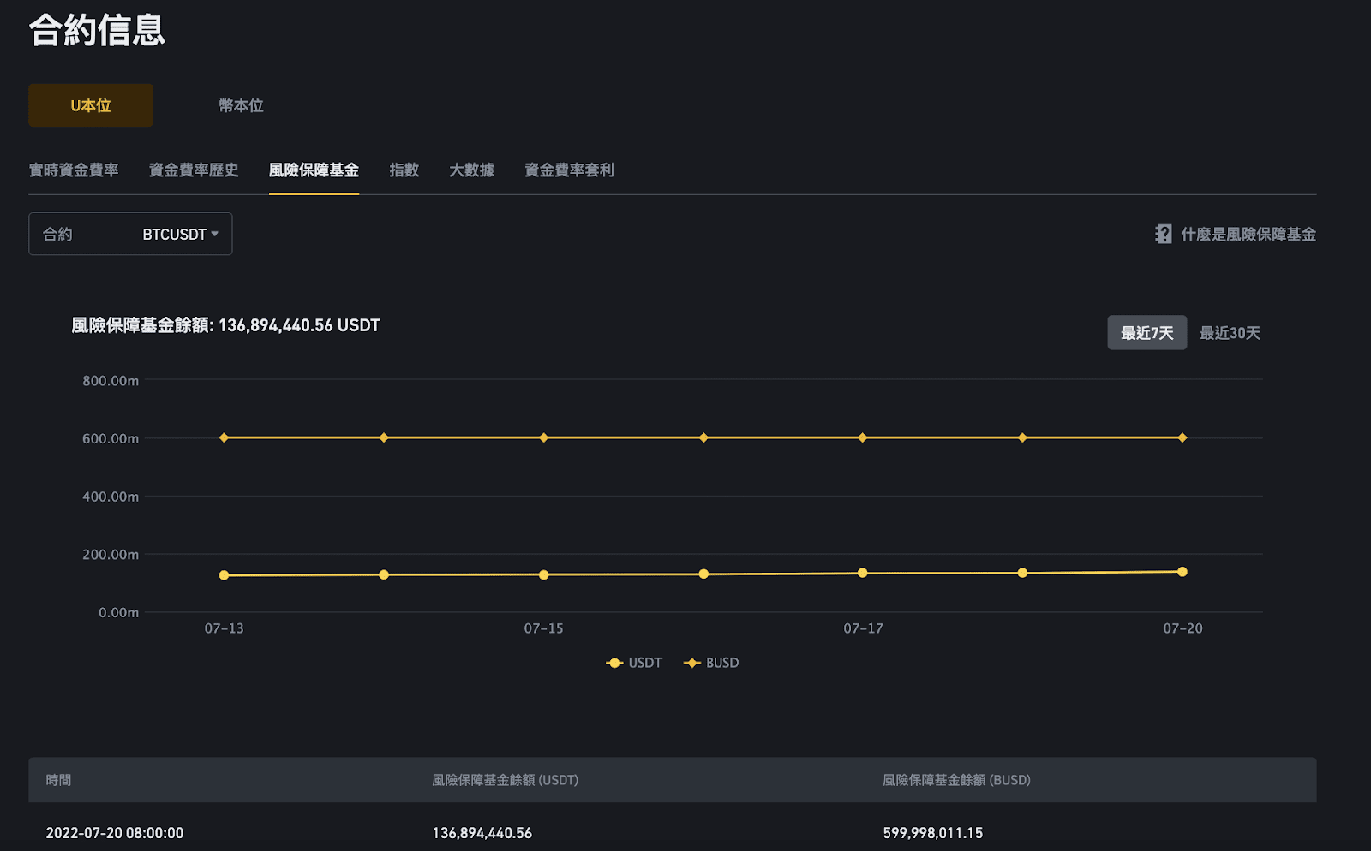Click the 200.00m y-axis label
Viewport: 1371px width, 851px height.
point(111,555)
